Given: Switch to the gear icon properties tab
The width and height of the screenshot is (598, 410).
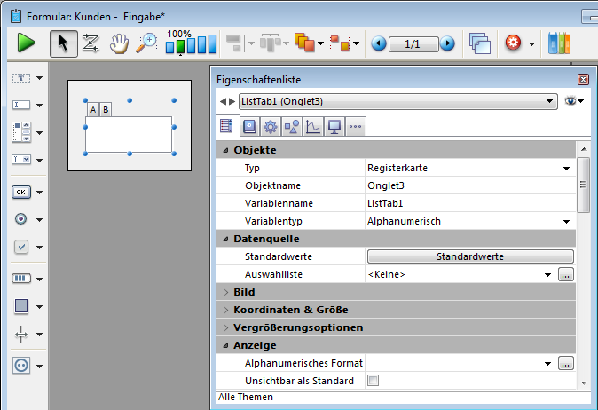Looking at the screenshot, I should 270,127.
